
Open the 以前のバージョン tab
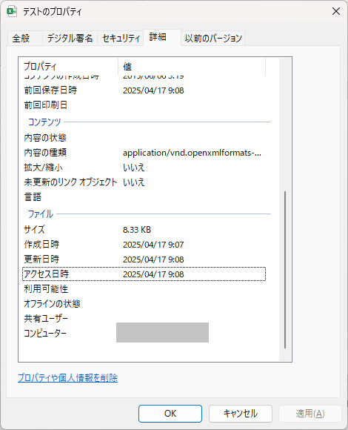point(213,38)
